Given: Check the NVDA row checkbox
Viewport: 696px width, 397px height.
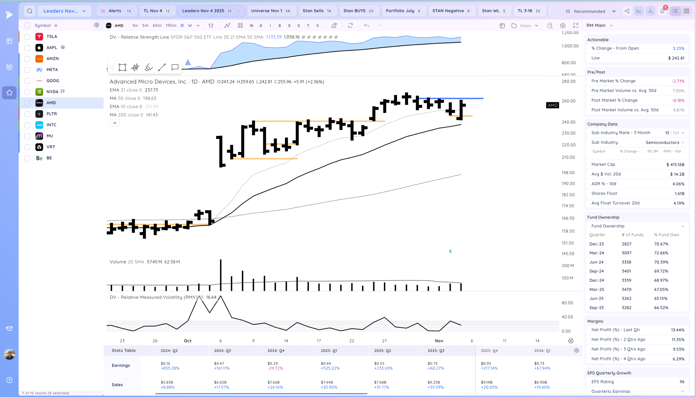Looking at the screenshot, I should point(27,92).
